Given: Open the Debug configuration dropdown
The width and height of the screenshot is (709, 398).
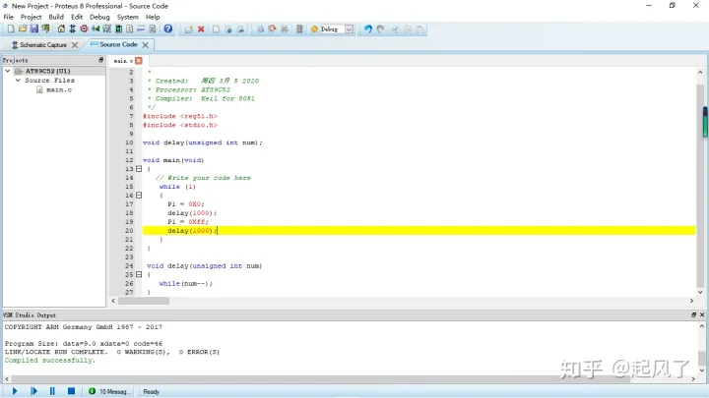Looking at the screenshot, I should point(349,29).
